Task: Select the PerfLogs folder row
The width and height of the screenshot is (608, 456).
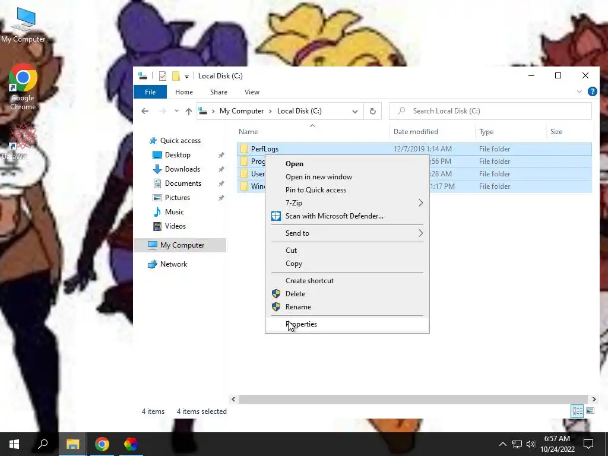Action: tap(414, 149)
